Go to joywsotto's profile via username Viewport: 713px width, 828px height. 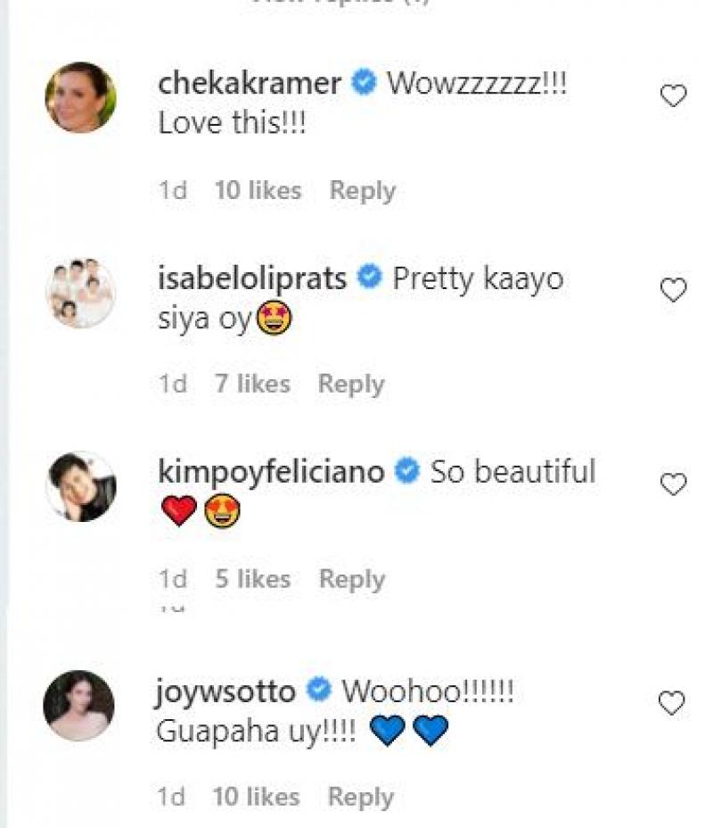click(x=226, y=691)
